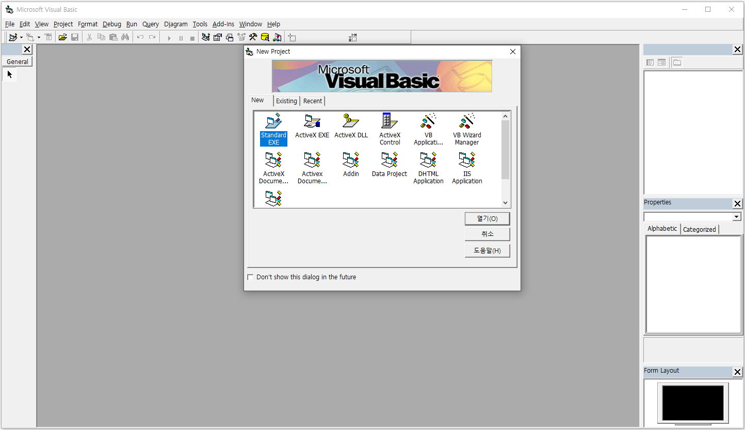This screenshot has height=430, width=745.
Task: Click the Redo arrow icon
Action: [152, 37]
